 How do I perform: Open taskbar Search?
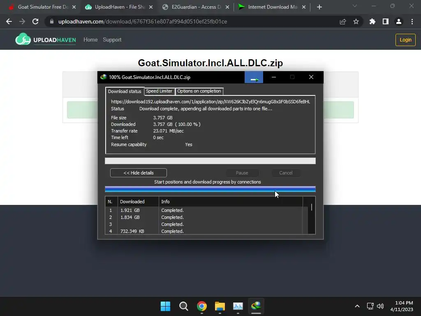(x=184, y=306)
